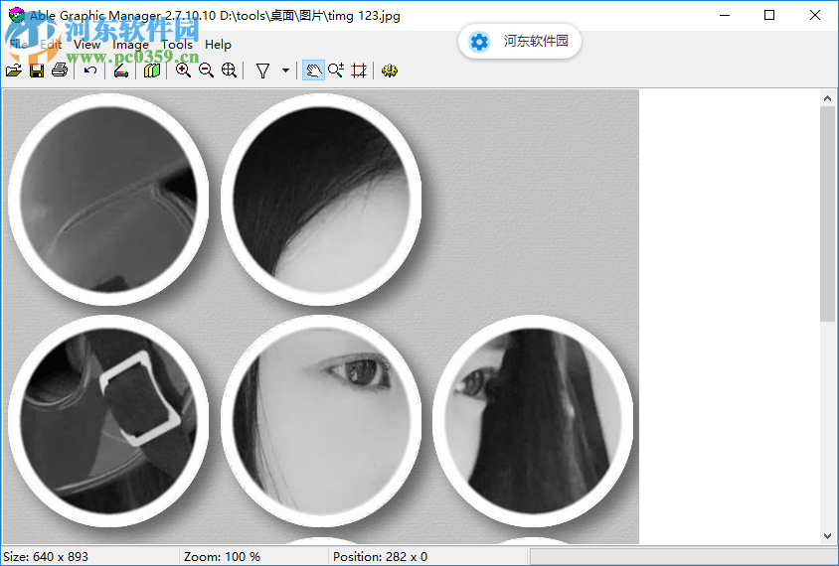839x566 pixels.
Task: Open settings with the yellow gear icon
Action: coord(390,71)
